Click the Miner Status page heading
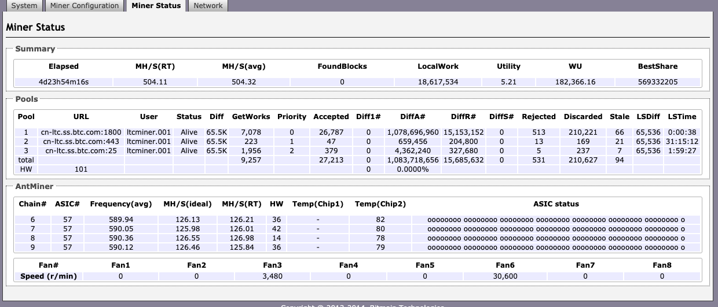Viewport: 718px width, 307px height. click(x=35, y=27)
